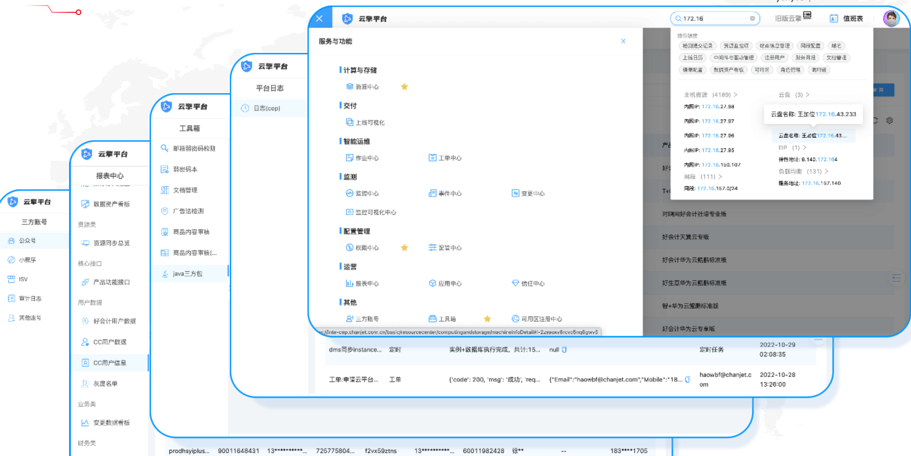Select 公众号 in 三方账号 sidebar
911x456 pixels.
(x=34, y=240)
